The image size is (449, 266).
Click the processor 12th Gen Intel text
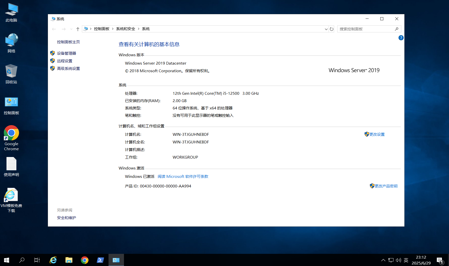coord(216,93)
